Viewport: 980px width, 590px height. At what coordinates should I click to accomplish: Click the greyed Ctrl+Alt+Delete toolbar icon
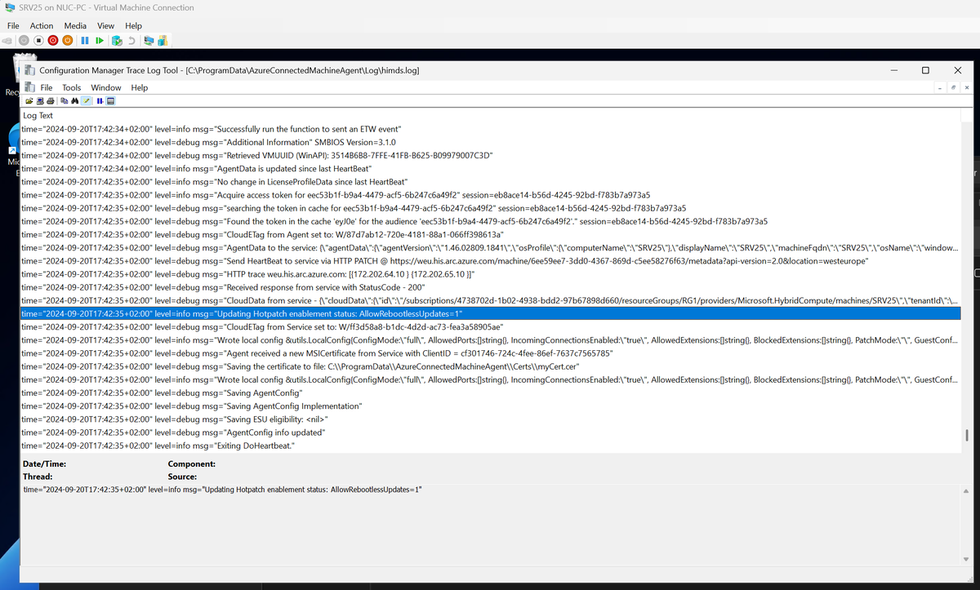tap(7, 41)
